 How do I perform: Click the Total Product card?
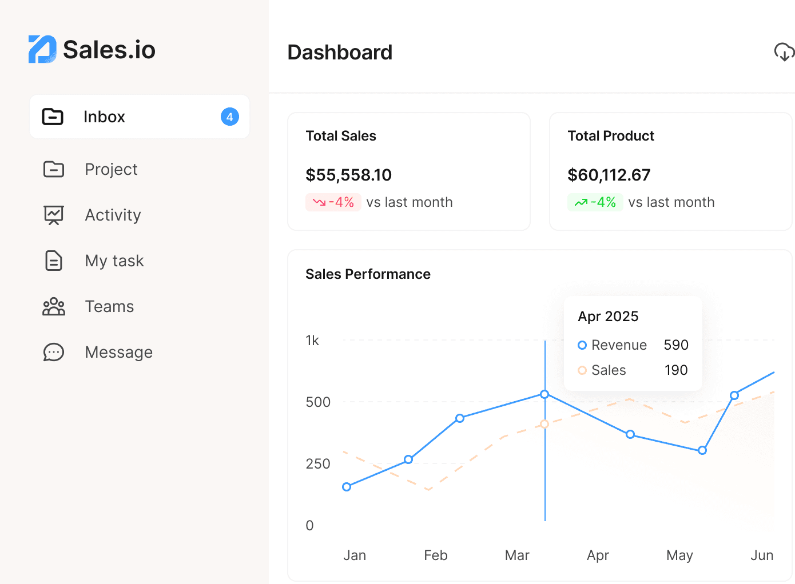(670, 171)
